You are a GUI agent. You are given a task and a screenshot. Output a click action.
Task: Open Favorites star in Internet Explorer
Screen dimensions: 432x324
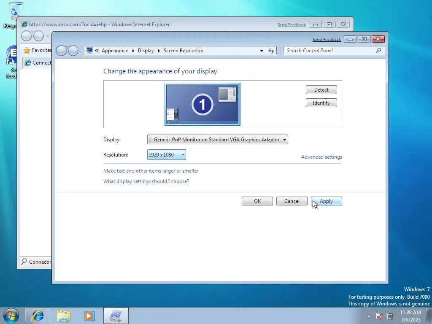point(27,51)
